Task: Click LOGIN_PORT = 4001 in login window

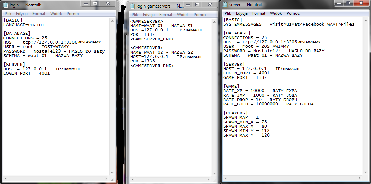Action: [27, 73]
